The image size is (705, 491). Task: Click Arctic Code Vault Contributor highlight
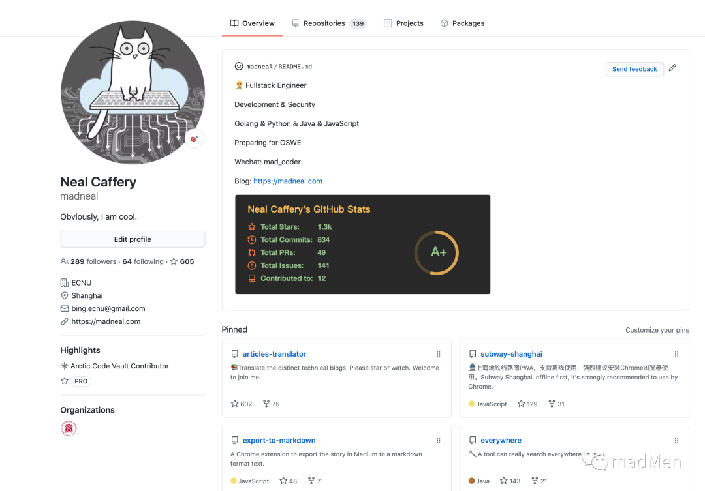(x=119, y=366)
